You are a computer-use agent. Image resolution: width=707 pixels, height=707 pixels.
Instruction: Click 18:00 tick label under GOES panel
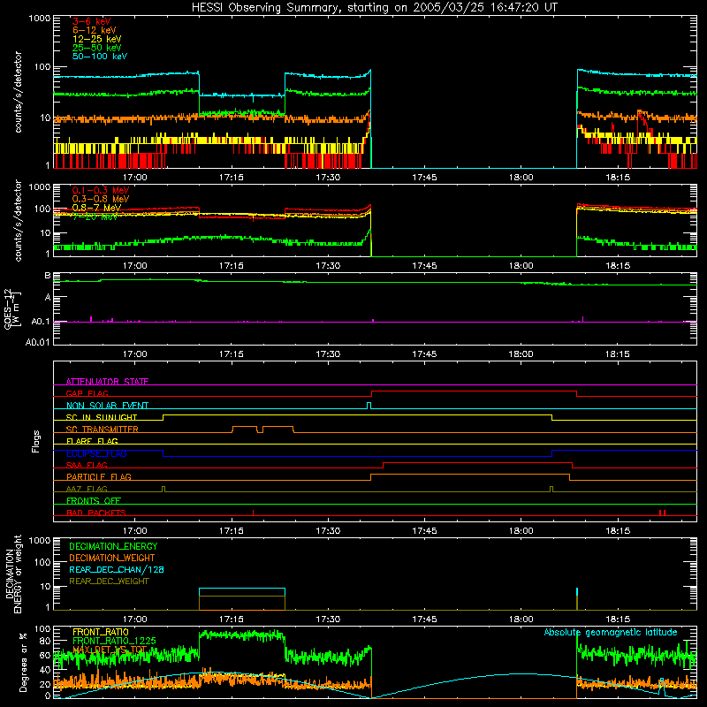tap(521, 354)
